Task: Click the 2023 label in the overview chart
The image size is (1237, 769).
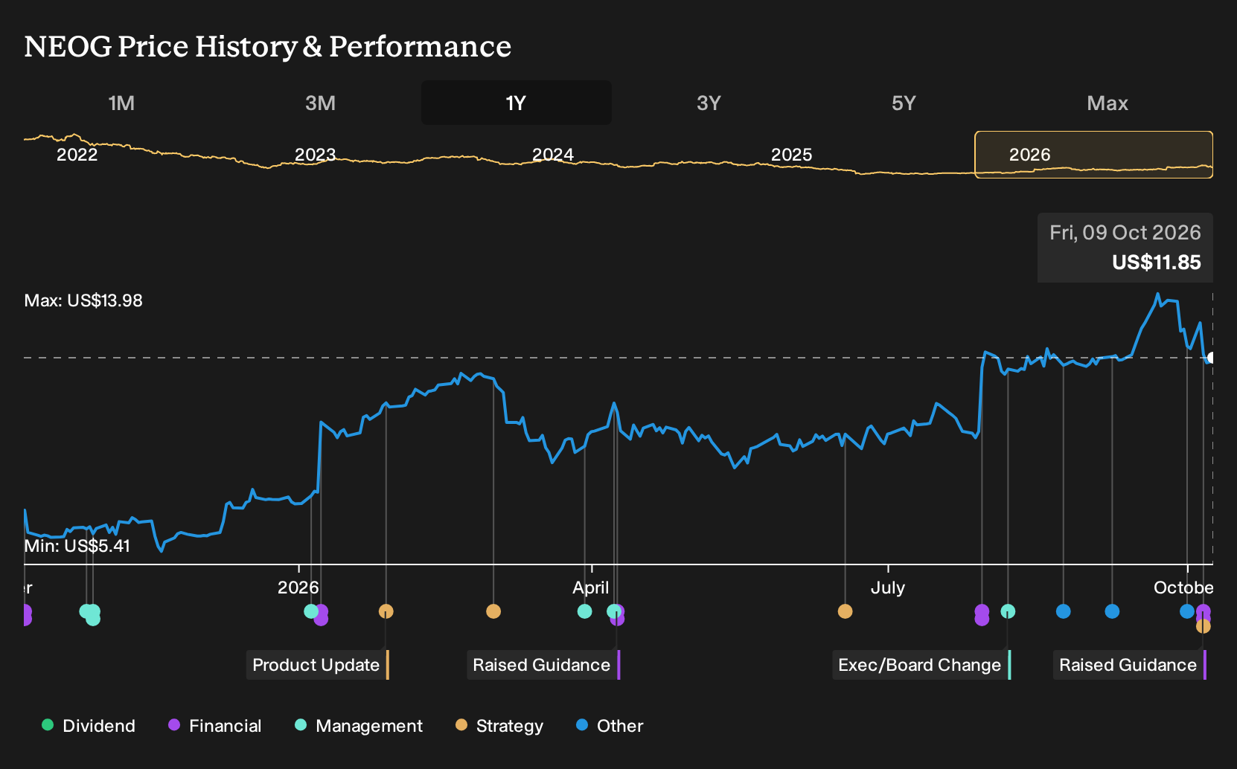Action: point(316,155)
